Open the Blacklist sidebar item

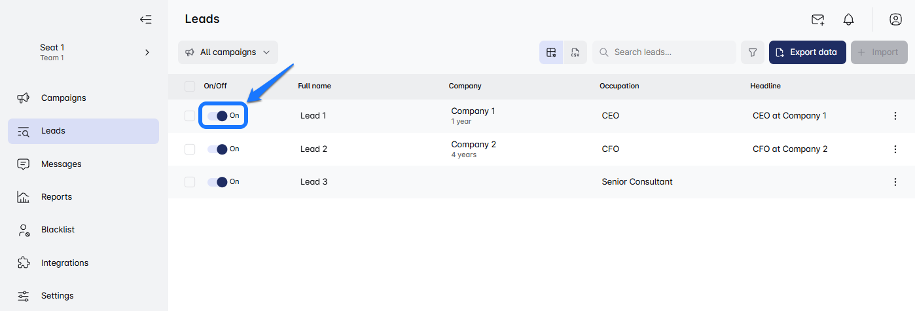click(x=58, y=230)
